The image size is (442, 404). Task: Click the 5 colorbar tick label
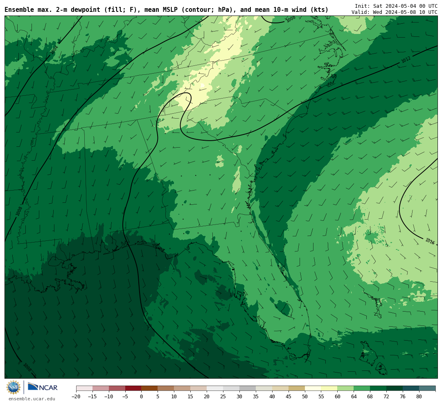click(x=158, y=396)
